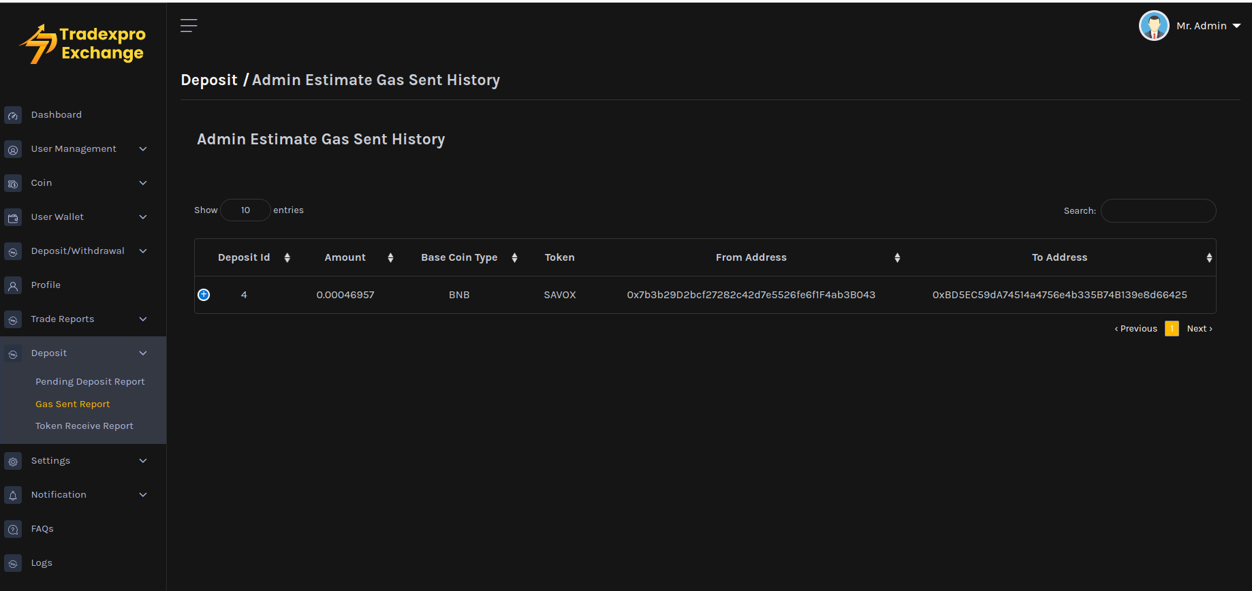Image resolution: width=1252 pixels, height=591 pixels.
Task: Click the hamburger menu icon
Action: [x=189, y=26]
